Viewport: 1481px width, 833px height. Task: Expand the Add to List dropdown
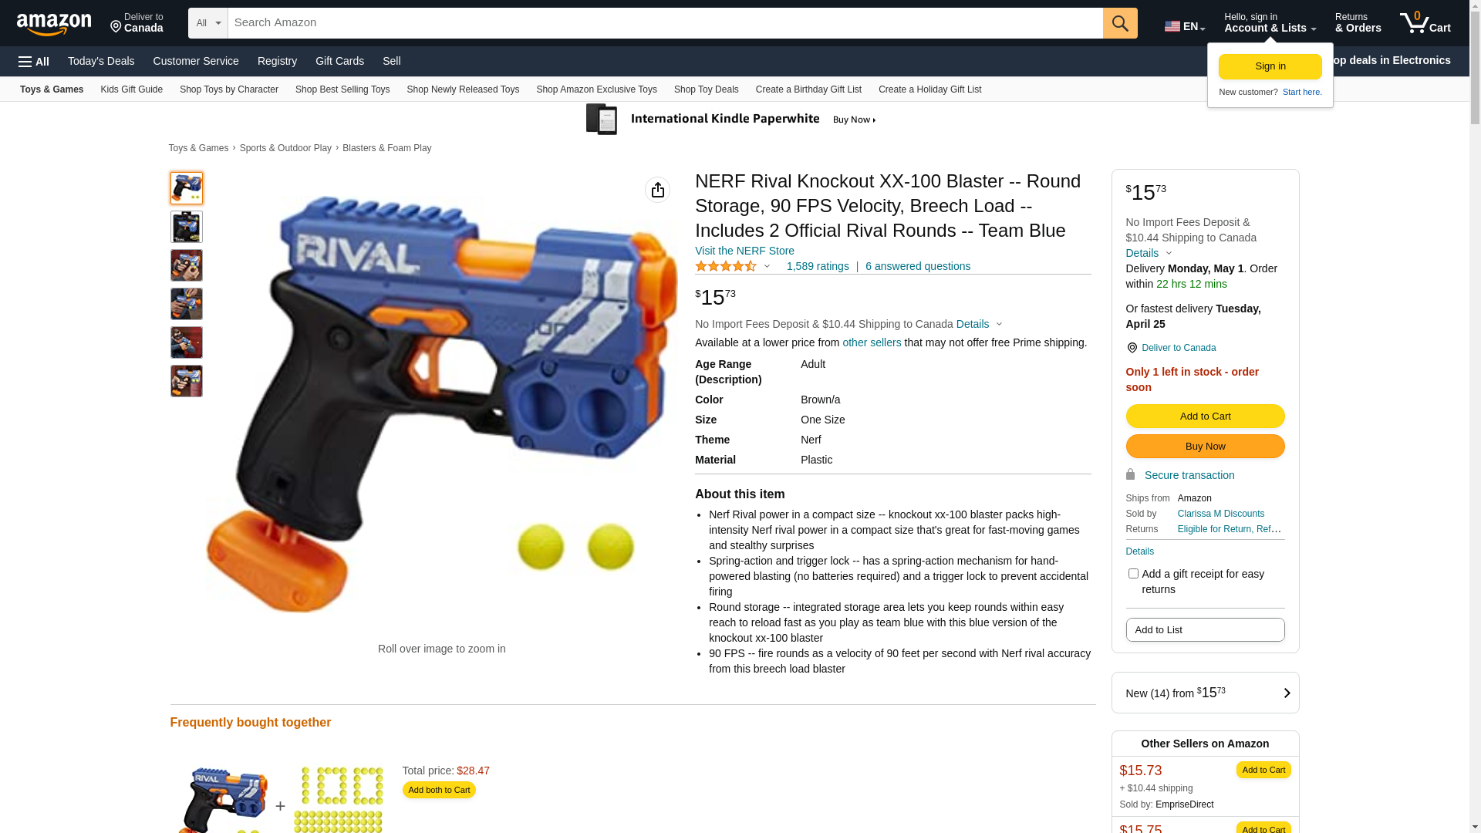click(x=1205, y=630)
